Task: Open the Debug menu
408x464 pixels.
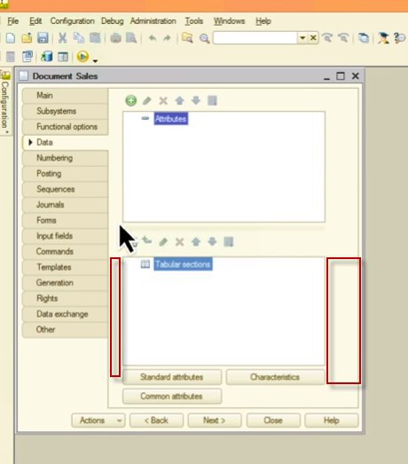Action: pyautogui.click(x=113, y=21)
